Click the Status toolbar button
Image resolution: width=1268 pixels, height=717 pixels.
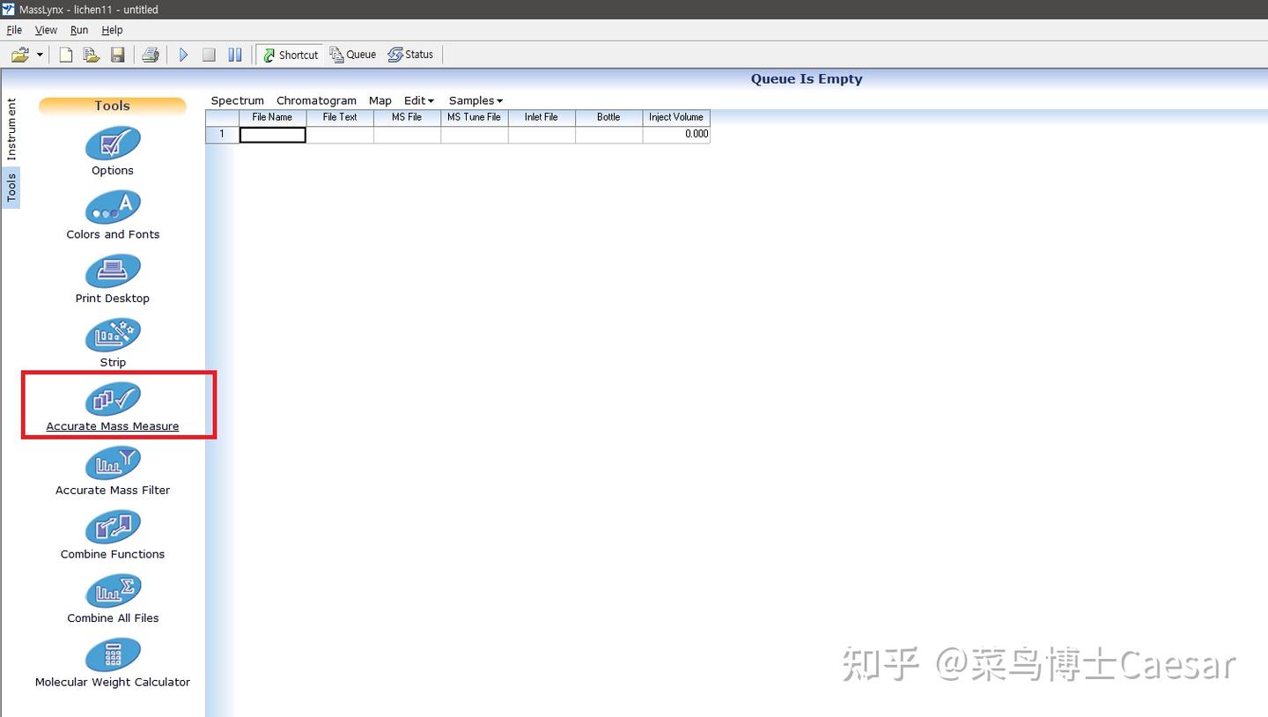pos(410,54)
